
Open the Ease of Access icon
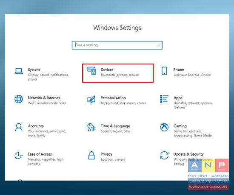[x=18, y=155]
